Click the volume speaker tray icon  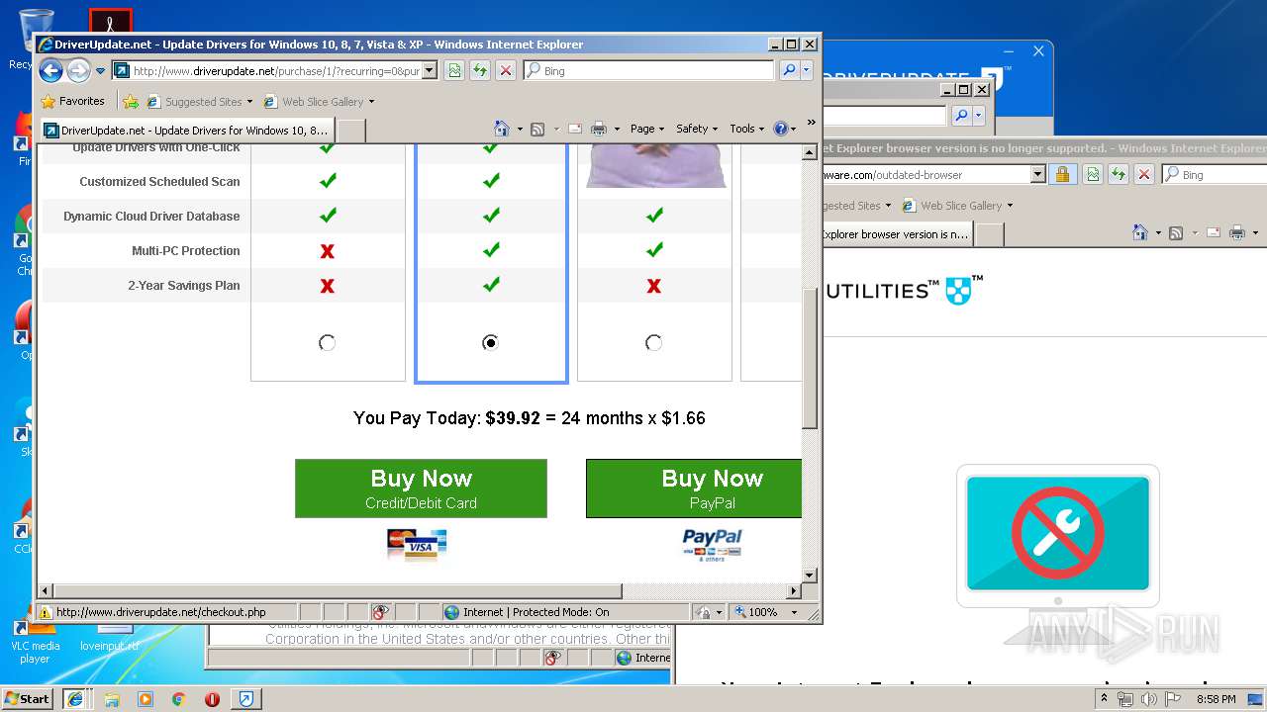pos(1148,699)
